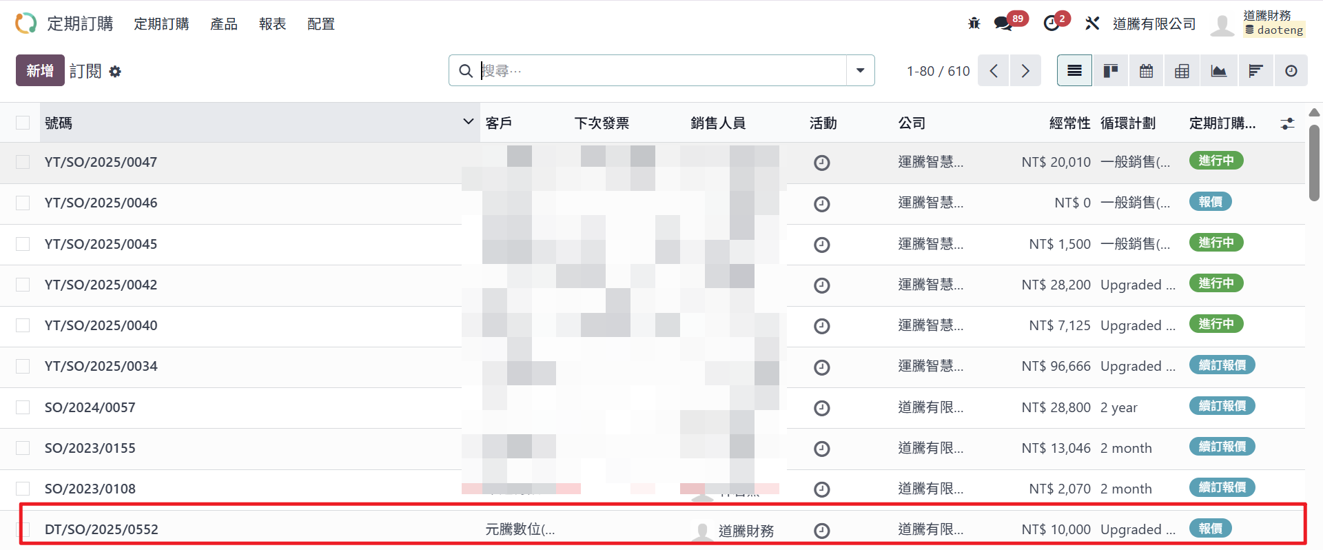The image size is (1323, 550).
Task: Sort by the 號碼 column header
Action: (x=59, y=123)
